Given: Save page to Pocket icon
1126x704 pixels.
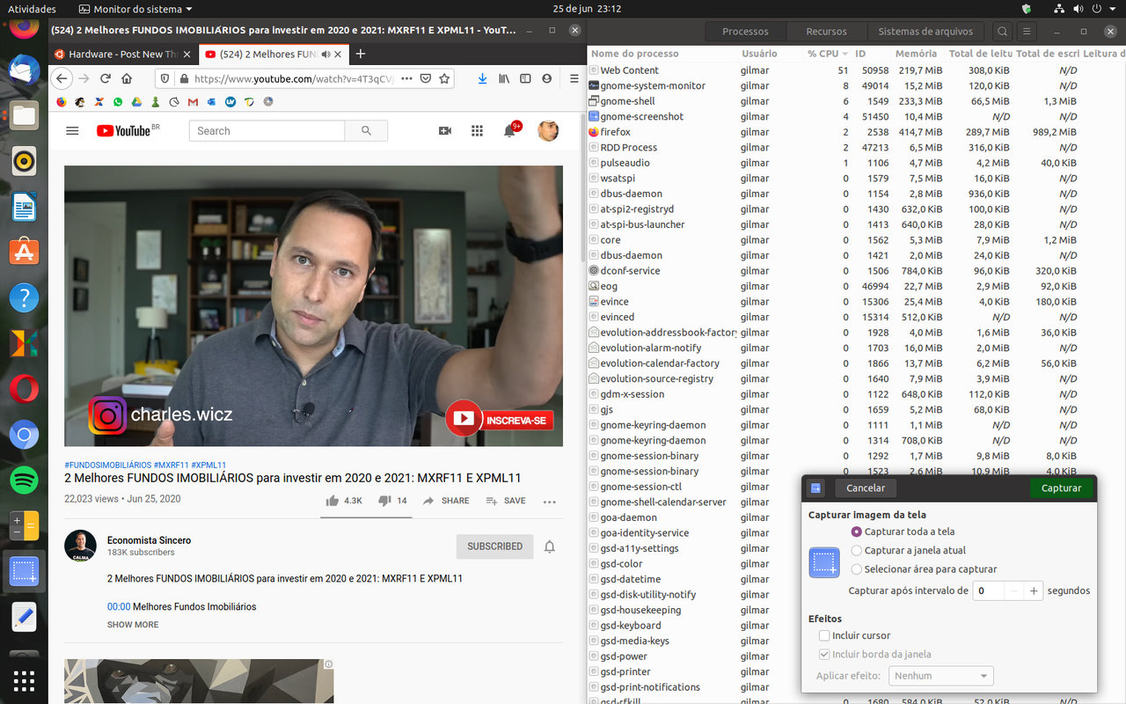Looking at the screenshot, I should coord(426,78).
